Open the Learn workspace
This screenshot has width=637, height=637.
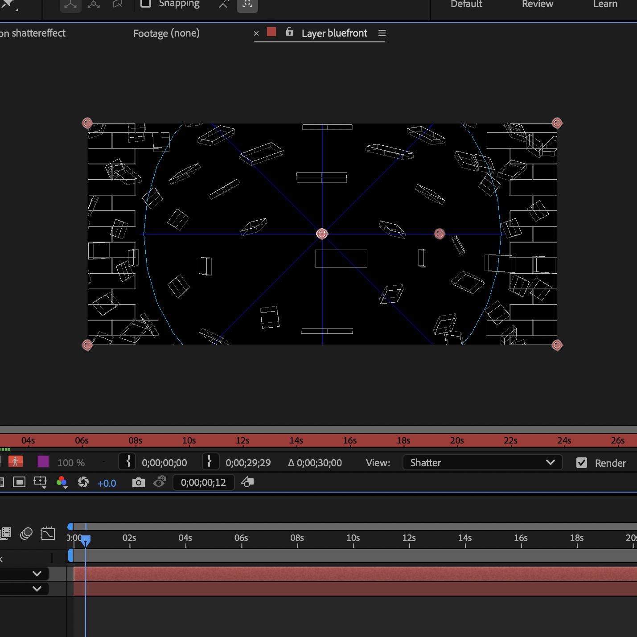point(605,4)
